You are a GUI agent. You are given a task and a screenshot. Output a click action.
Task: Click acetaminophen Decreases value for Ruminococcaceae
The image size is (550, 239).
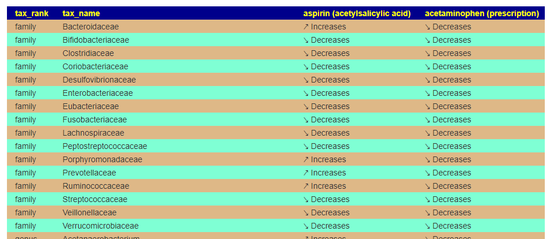tap(448, 186)
